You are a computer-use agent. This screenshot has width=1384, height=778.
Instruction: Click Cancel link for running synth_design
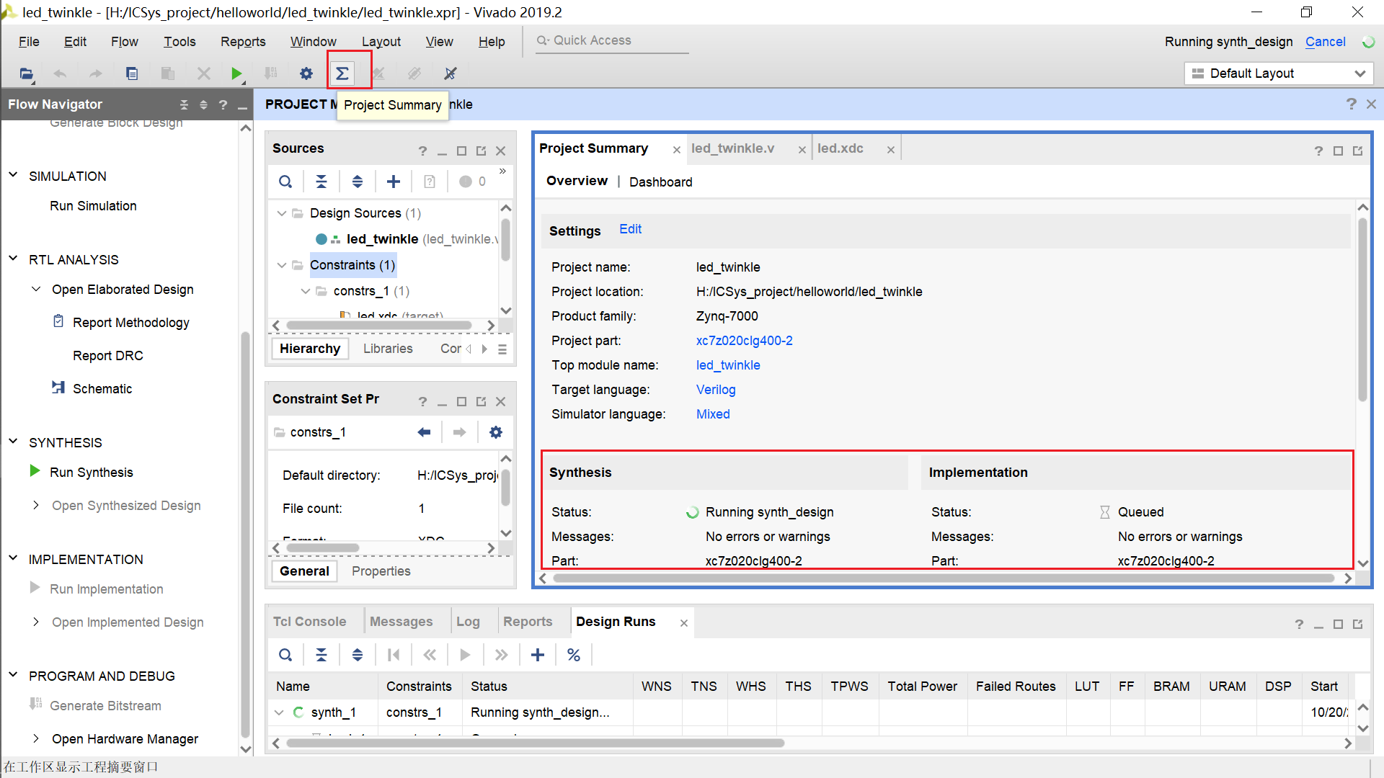[x=1325, y=42]
